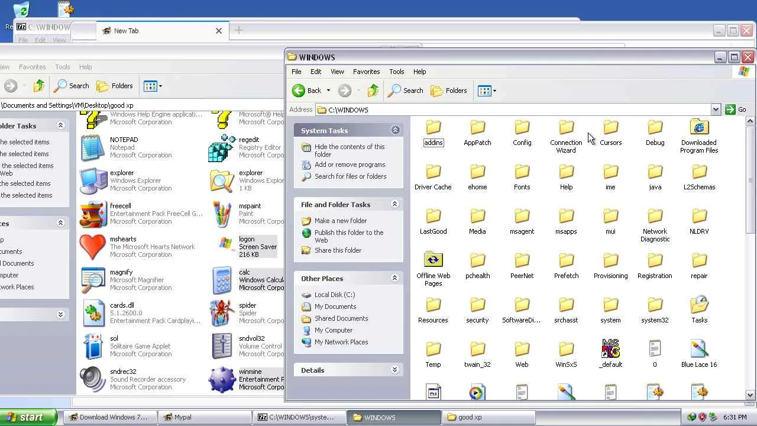Click Folders button in WINDOWS toolbar
This screenshot has width=757, height=426.
[x=449, y=91]
